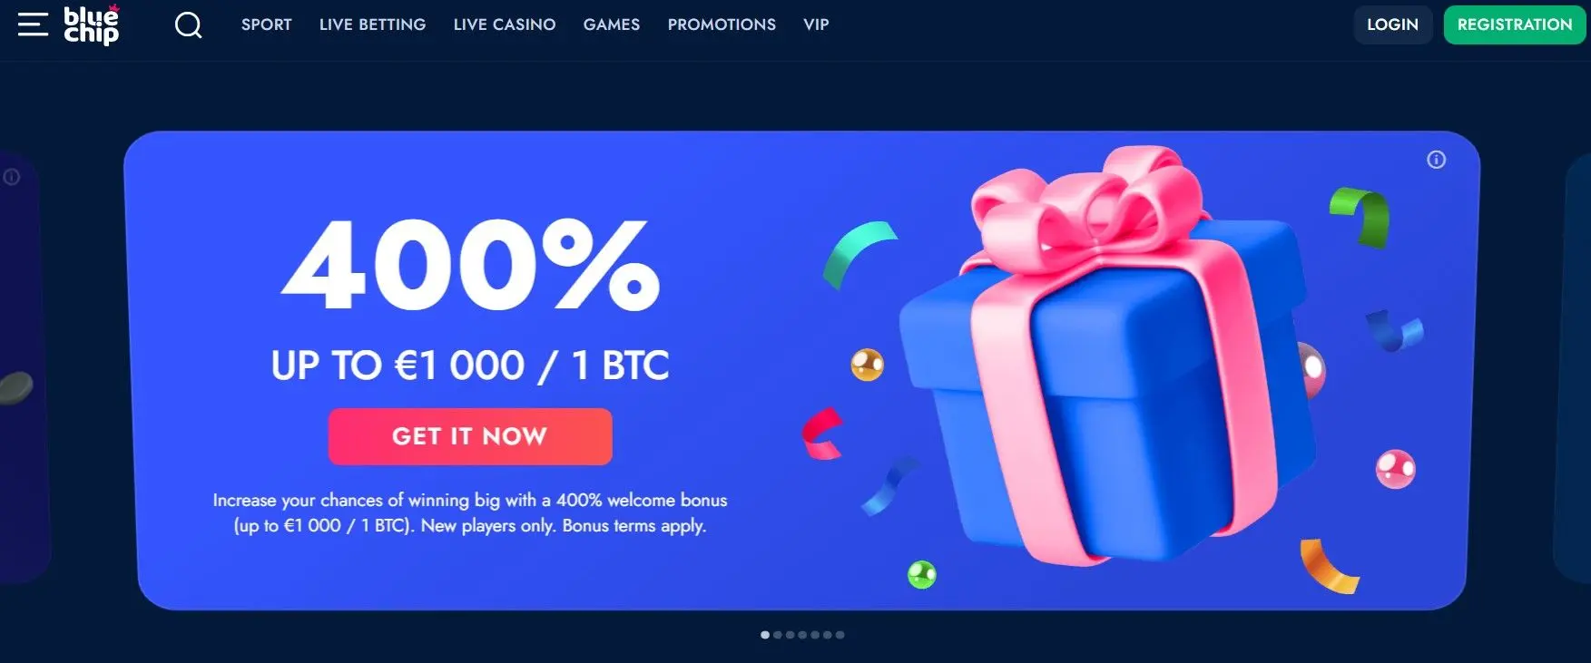Select the fourth carousel dot

coord(802,635)
